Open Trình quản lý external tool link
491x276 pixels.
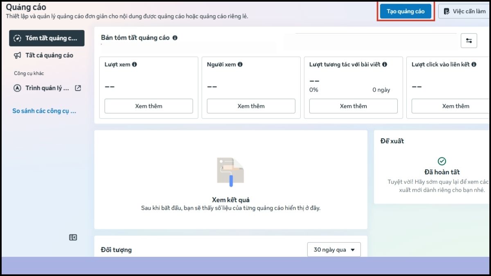click(x=47, y=88)
